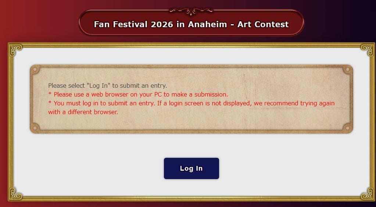Viewport: 376px width, 207px height.
Task: Click the gold frame's bottom-right corner ornament
Action: pos(368,193)
